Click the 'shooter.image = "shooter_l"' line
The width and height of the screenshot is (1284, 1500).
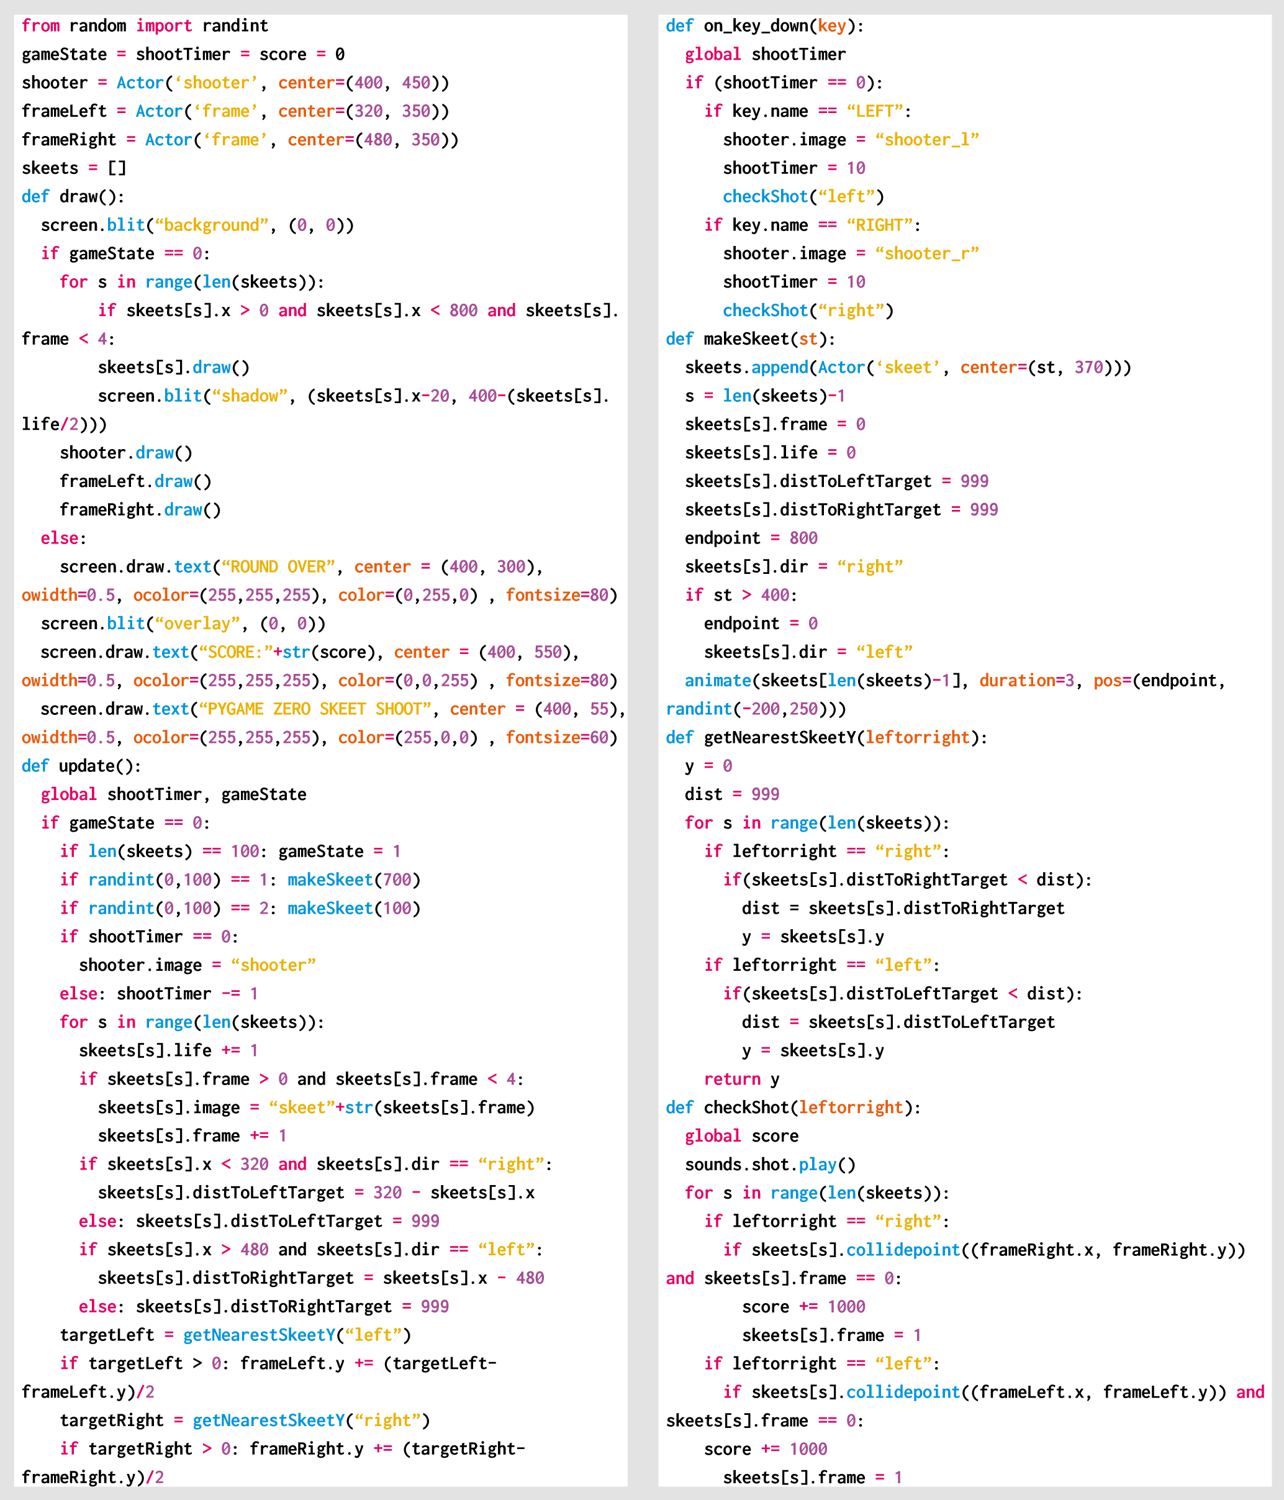pos(851,140)
